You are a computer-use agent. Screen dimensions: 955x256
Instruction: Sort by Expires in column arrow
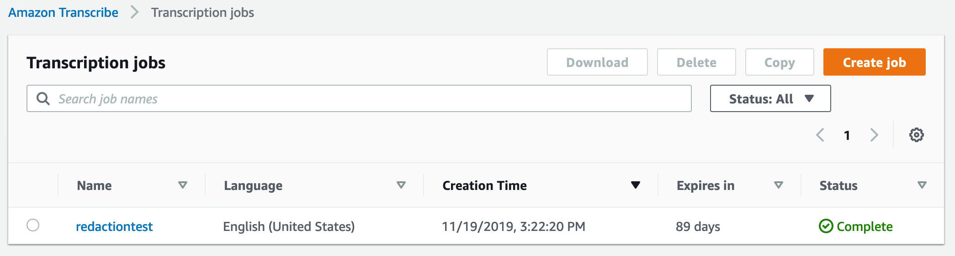point(779,185)
